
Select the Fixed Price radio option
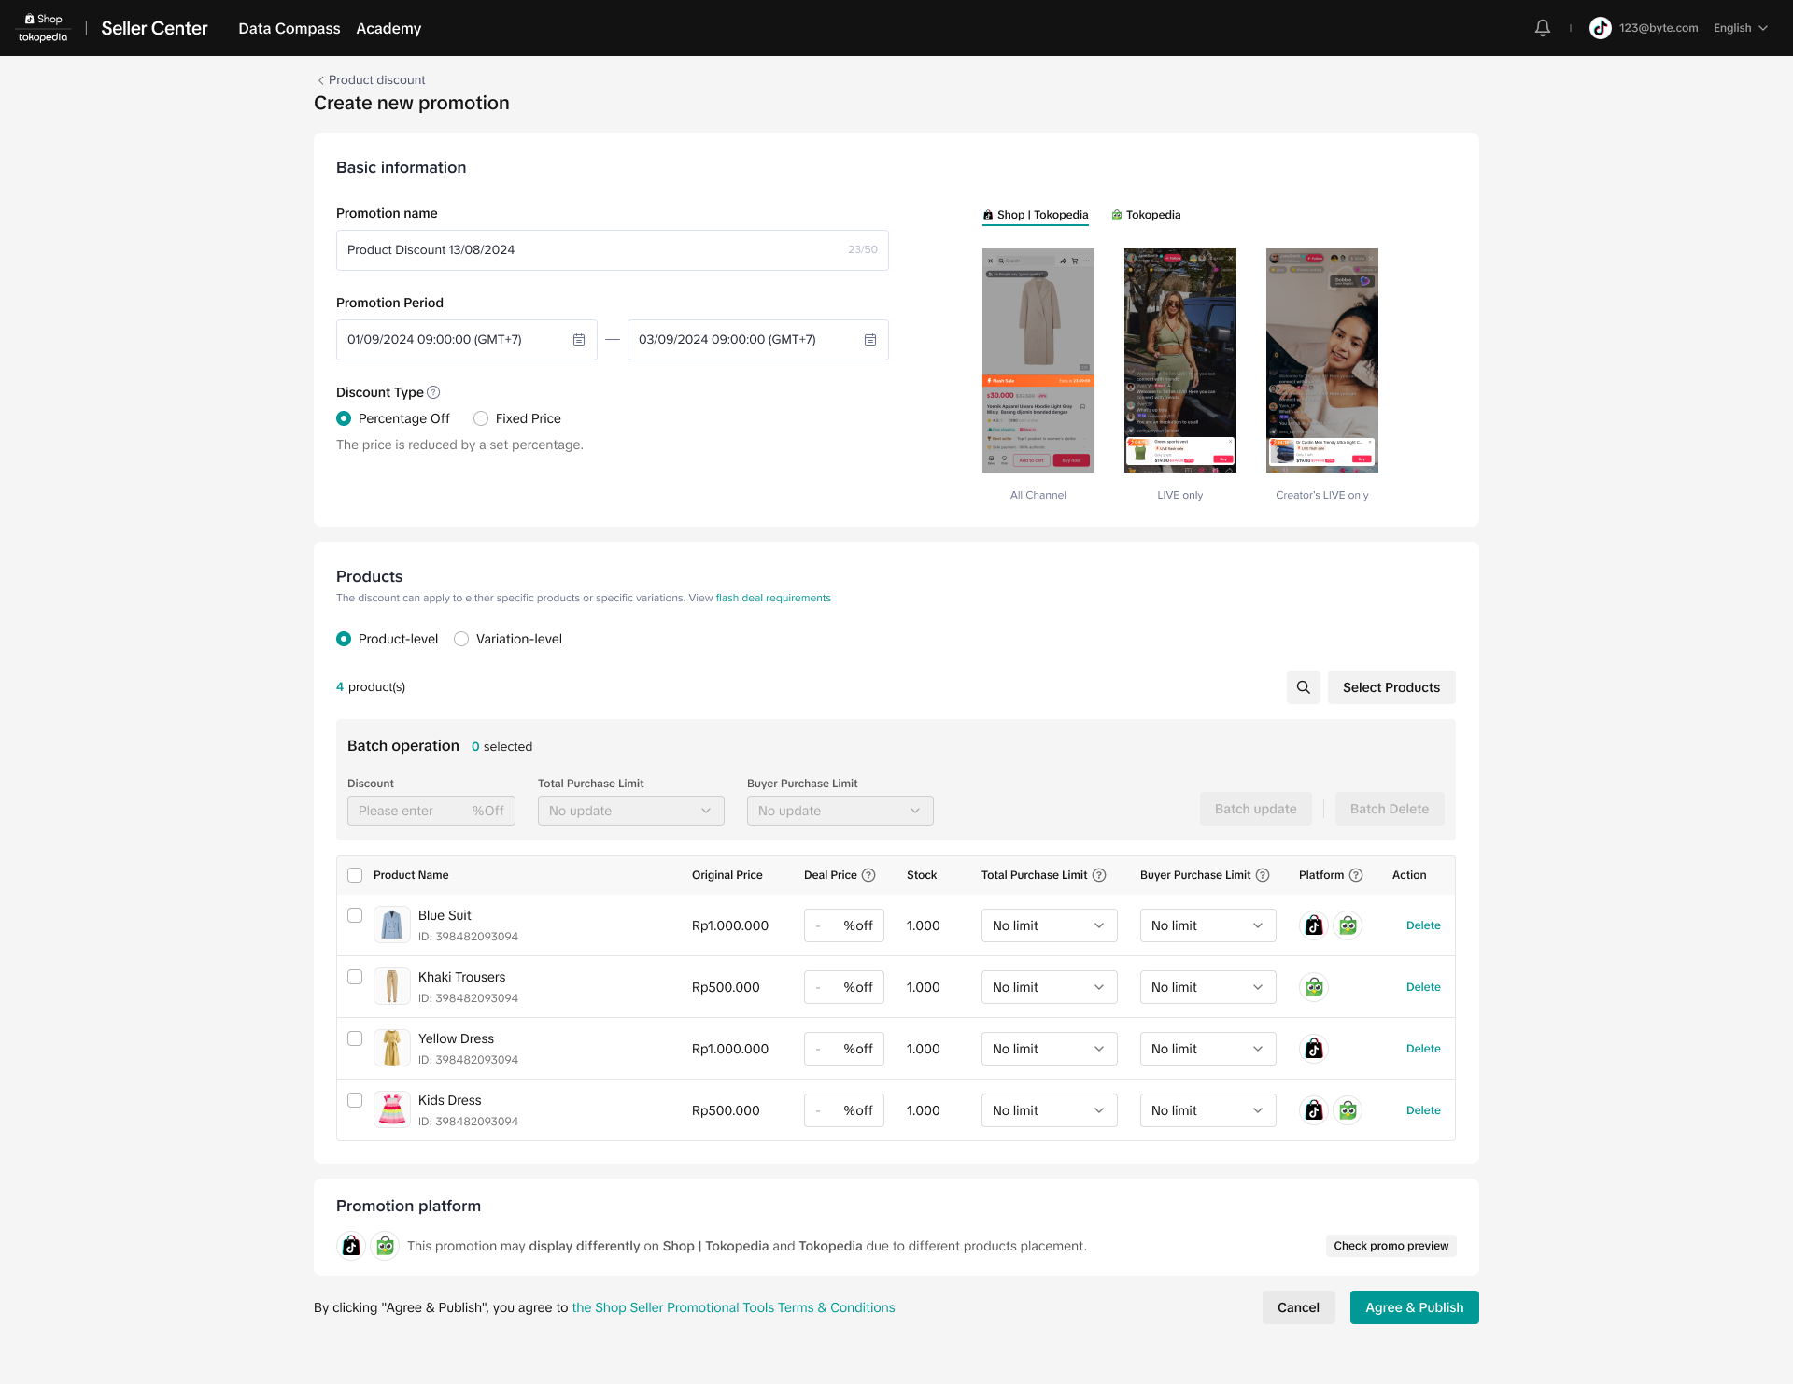(x=481, y=418)
